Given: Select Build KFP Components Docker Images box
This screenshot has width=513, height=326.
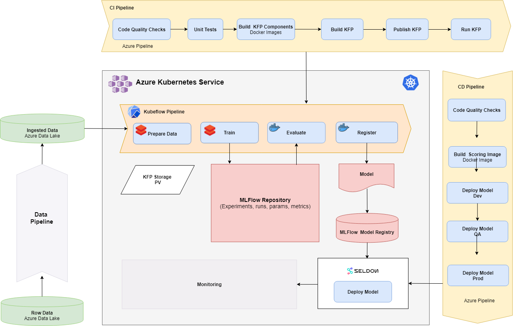Looking at the screenshot, I should coord(266,29).
